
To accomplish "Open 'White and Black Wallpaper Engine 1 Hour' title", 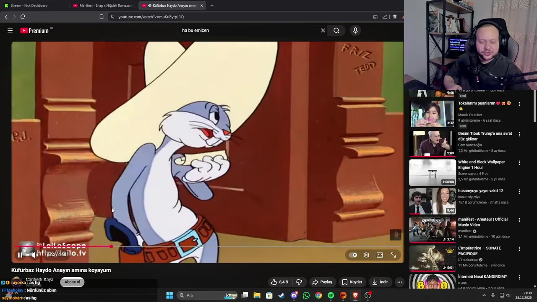I will (x=482, y=165).
